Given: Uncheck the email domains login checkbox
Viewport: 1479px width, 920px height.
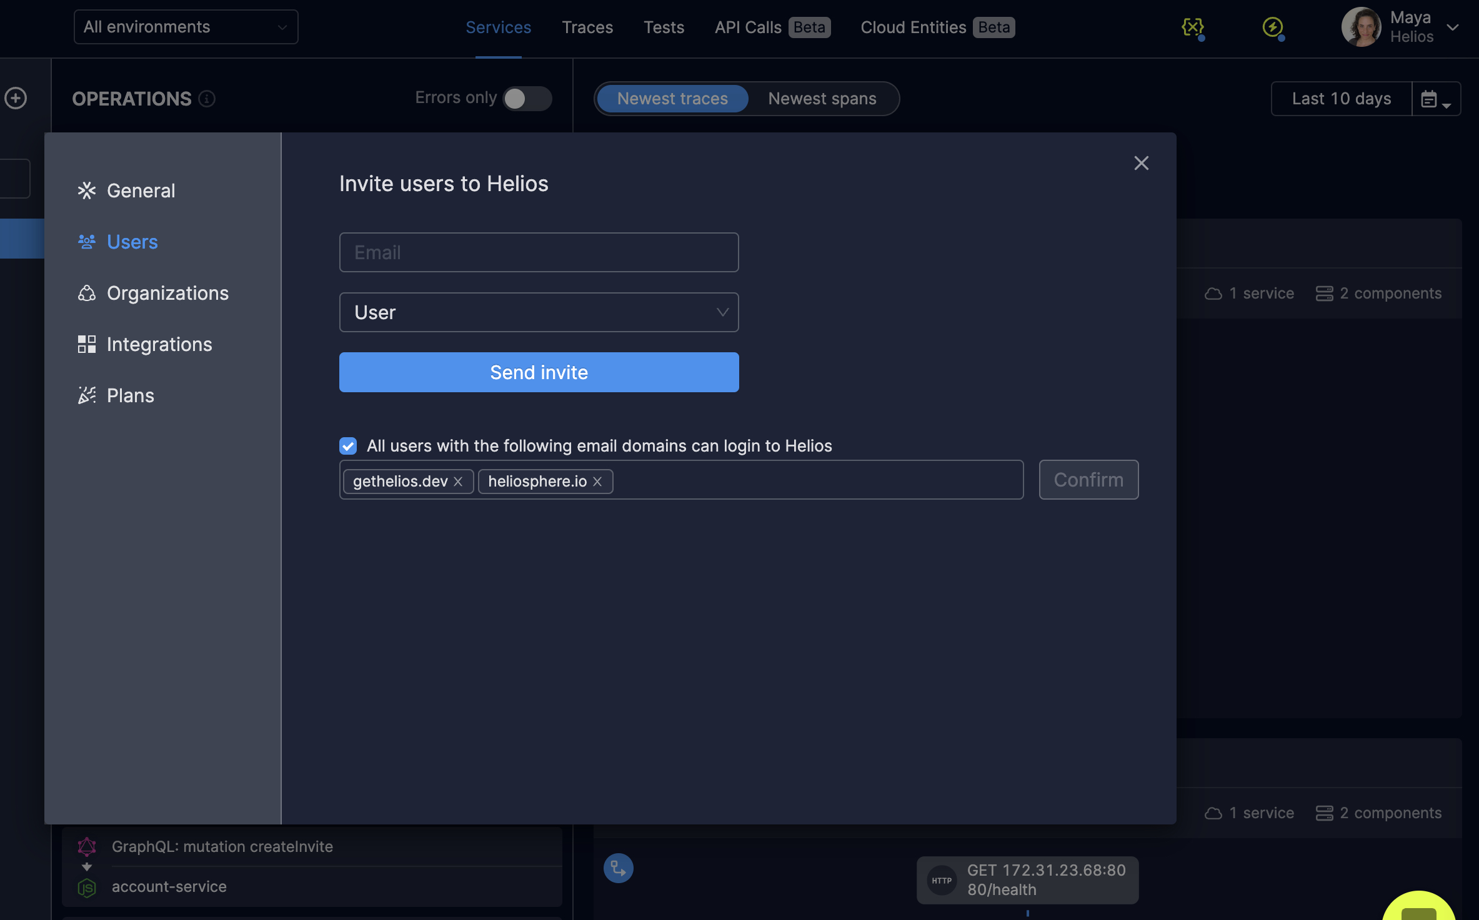Looking at the screenshot, I should 348,445.
